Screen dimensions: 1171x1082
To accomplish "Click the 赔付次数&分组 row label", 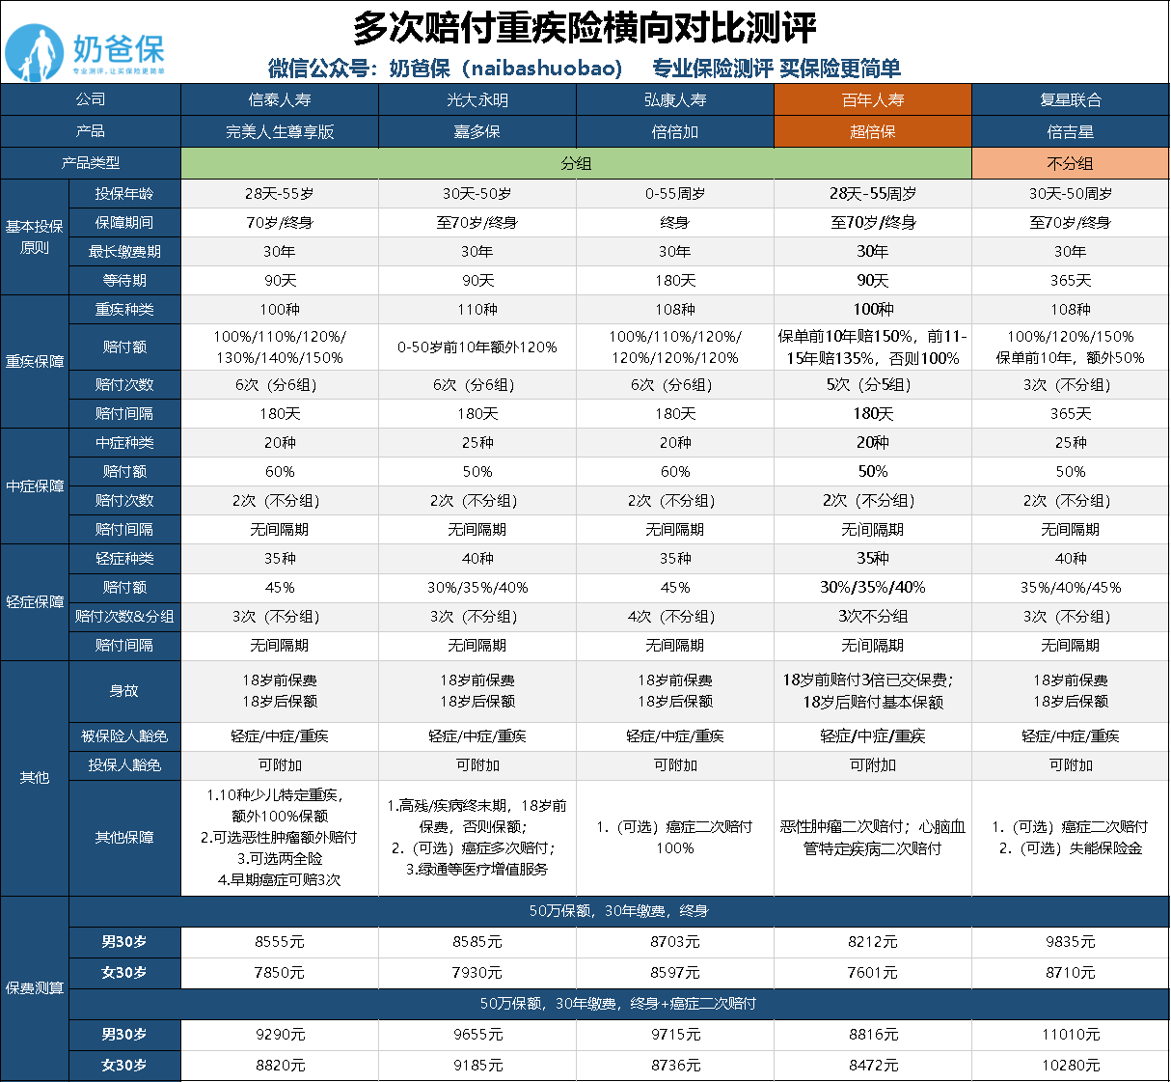I will (x=124, y=617).
